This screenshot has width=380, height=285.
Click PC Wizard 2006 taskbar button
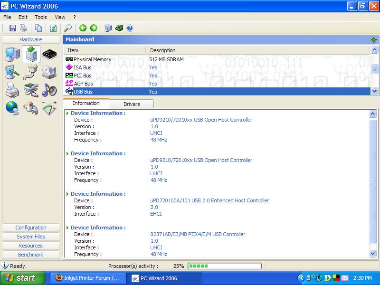[x=164, y=278]
